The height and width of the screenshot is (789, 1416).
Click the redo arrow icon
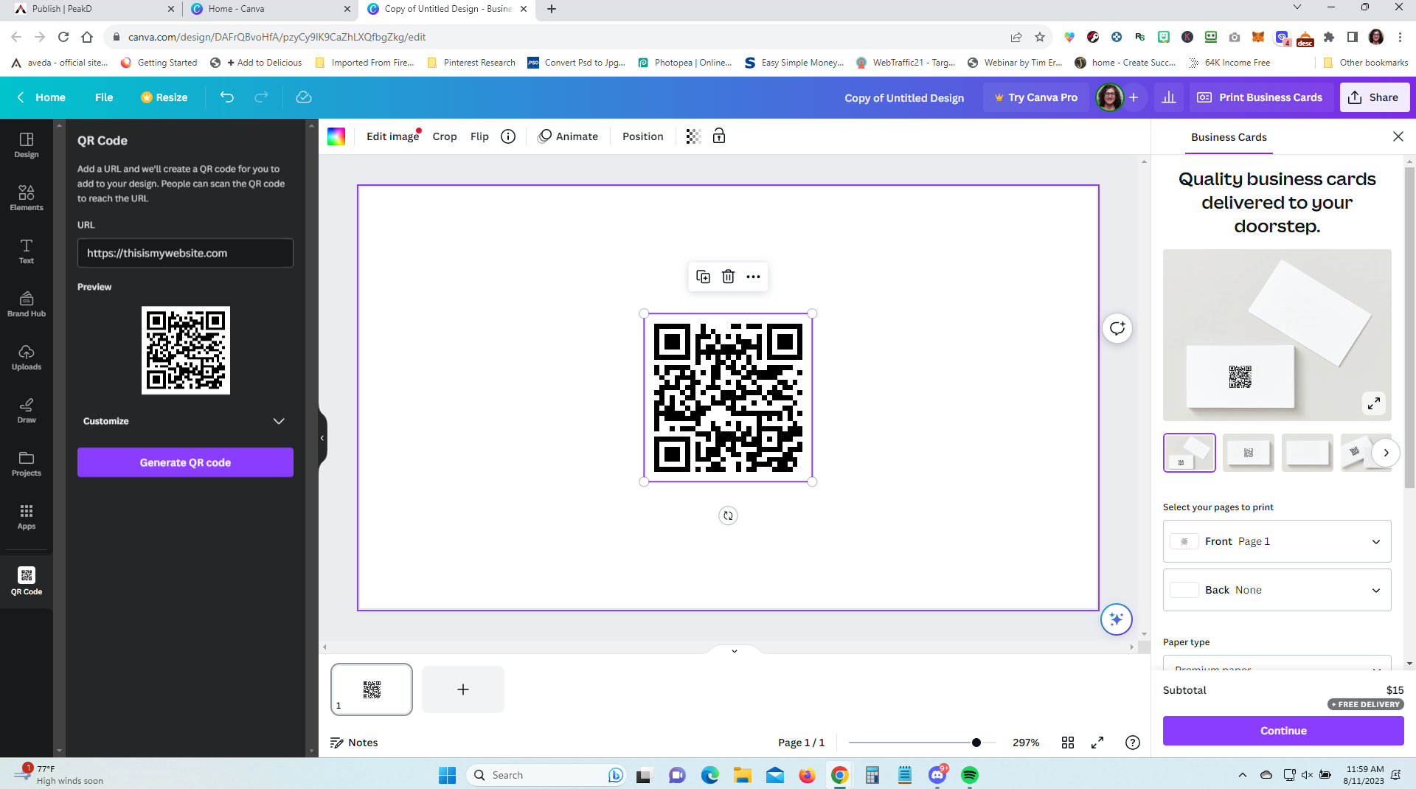pos(261,97)
